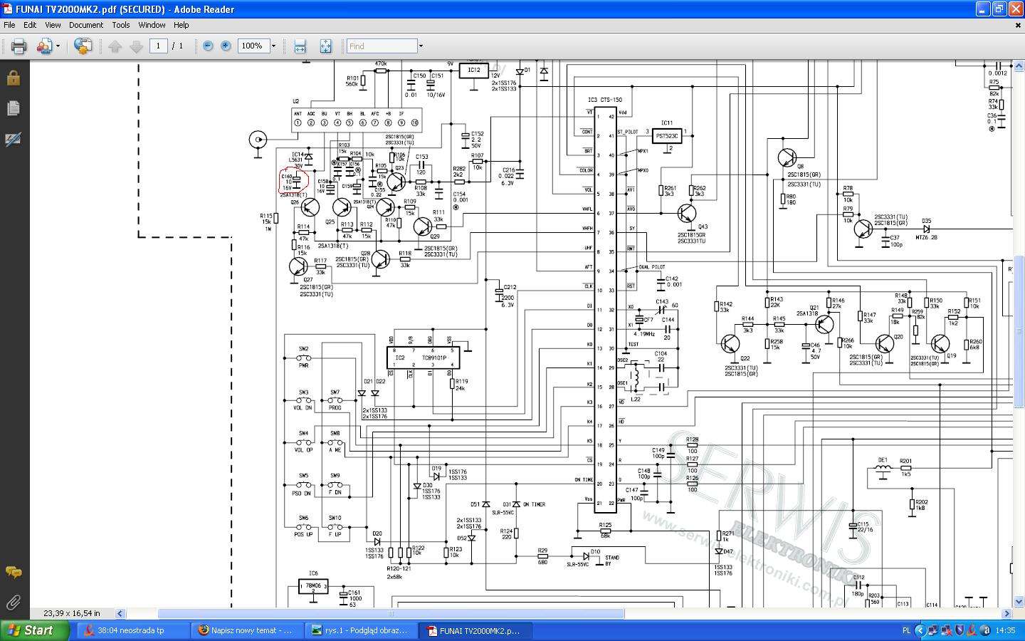The width and height of the screenshot is (1025, 641).
Task: Open the Attachments paperclip panel
Action: (x=13, y=603)
